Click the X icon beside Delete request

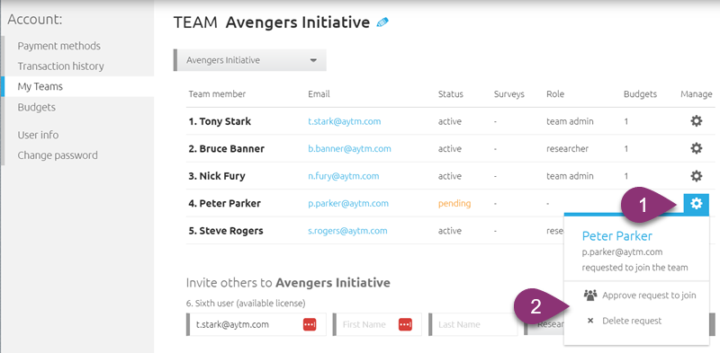590,321
